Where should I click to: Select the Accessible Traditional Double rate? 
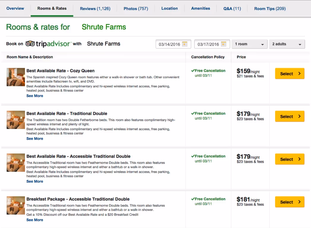click(290, 159)
